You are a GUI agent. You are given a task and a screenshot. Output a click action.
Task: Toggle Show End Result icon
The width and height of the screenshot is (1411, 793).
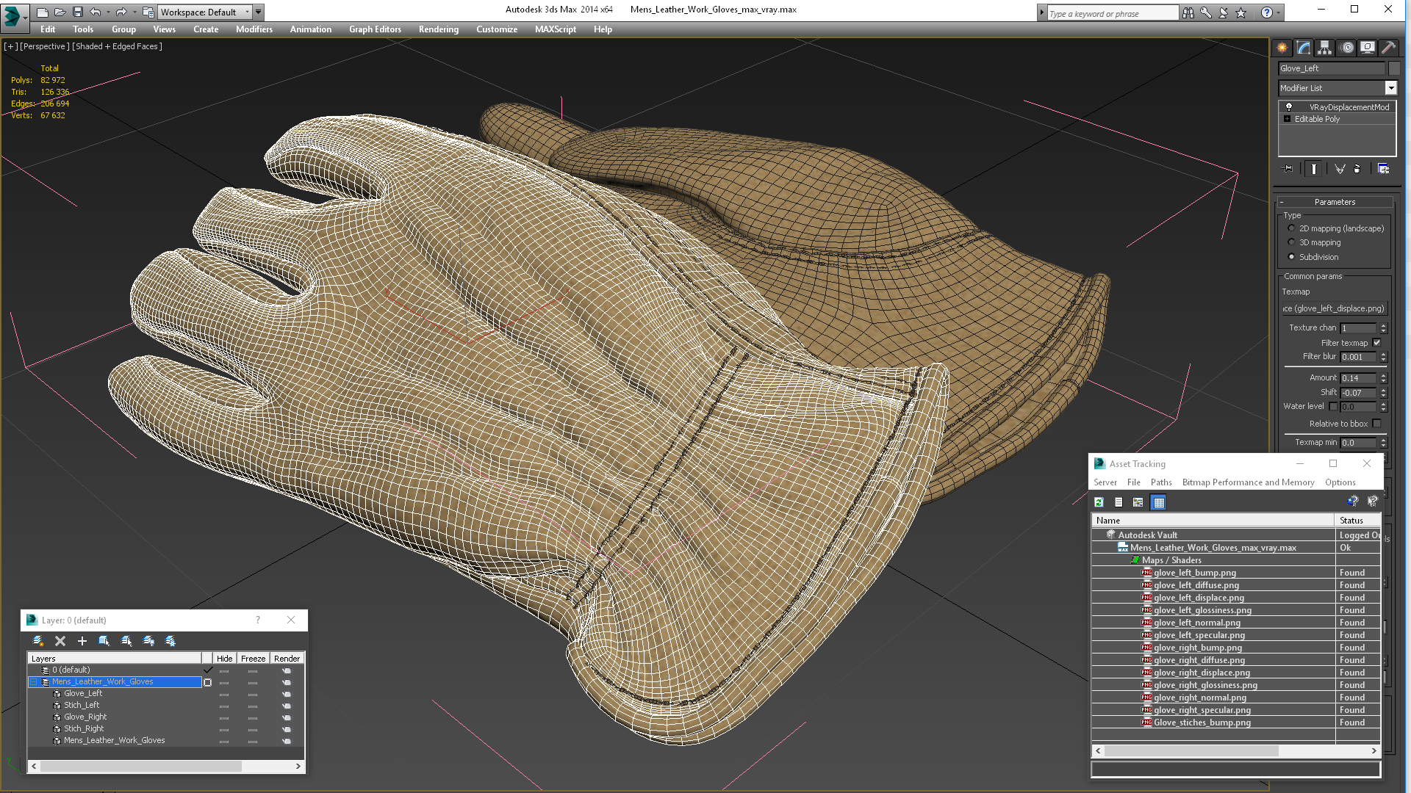click(1314, 169)
